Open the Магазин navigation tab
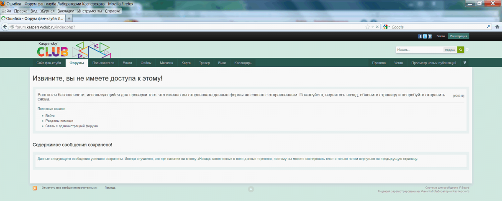Image resolution: width=502 pixels, height=201 pixels. click(x=166, y=63)
